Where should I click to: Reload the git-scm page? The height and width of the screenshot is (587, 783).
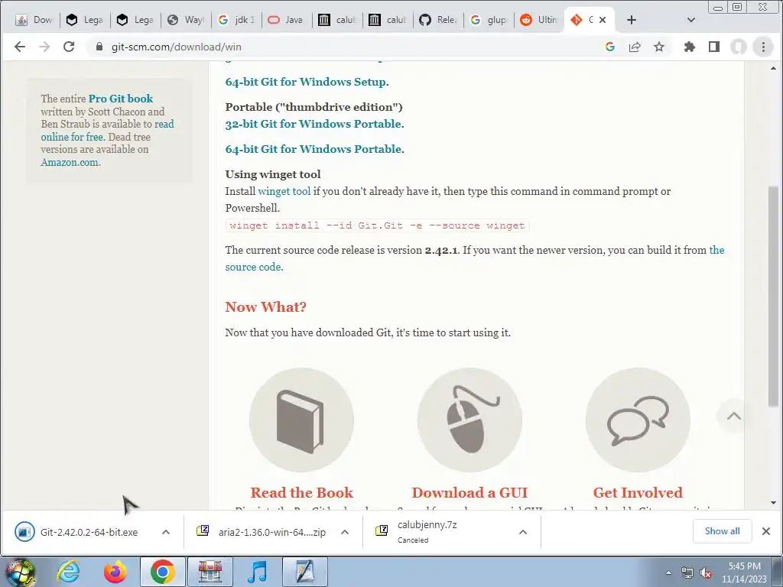[69, 47]
